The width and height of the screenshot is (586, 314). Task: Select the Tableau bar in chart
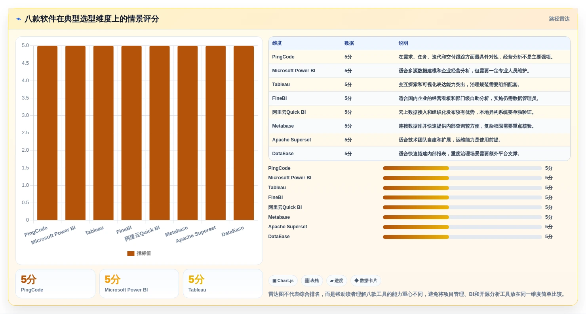[103, 133]
